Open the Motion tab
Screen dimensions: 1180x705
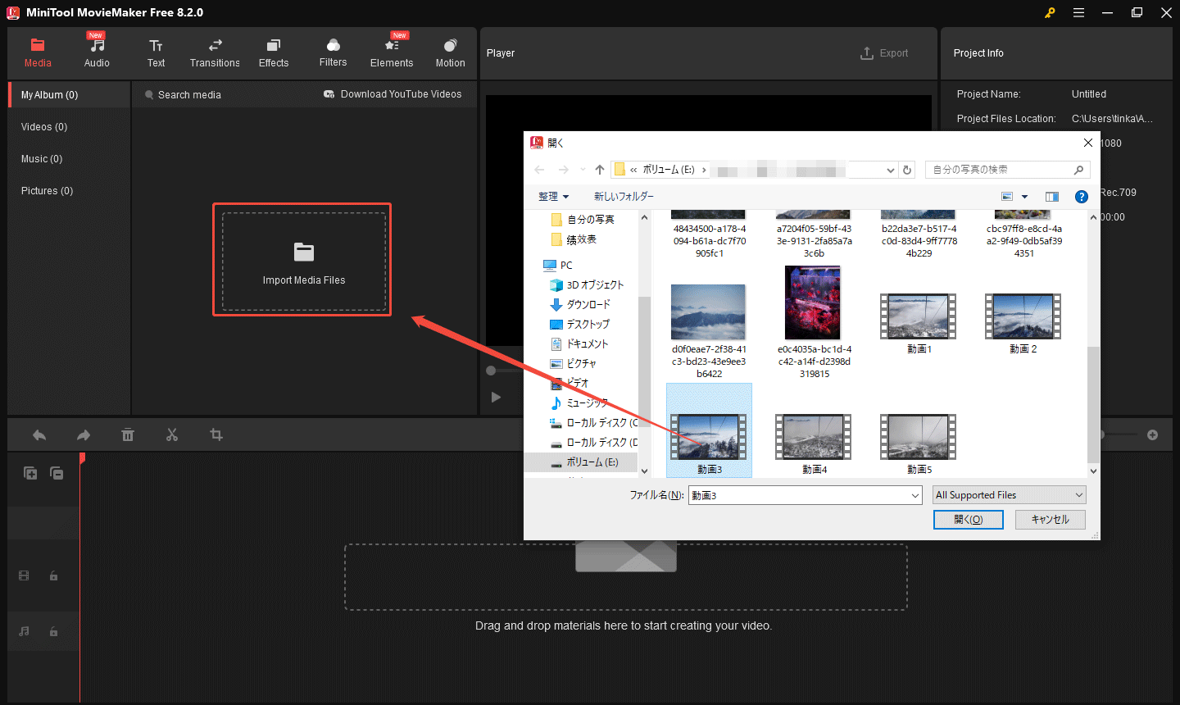[450, 53]
